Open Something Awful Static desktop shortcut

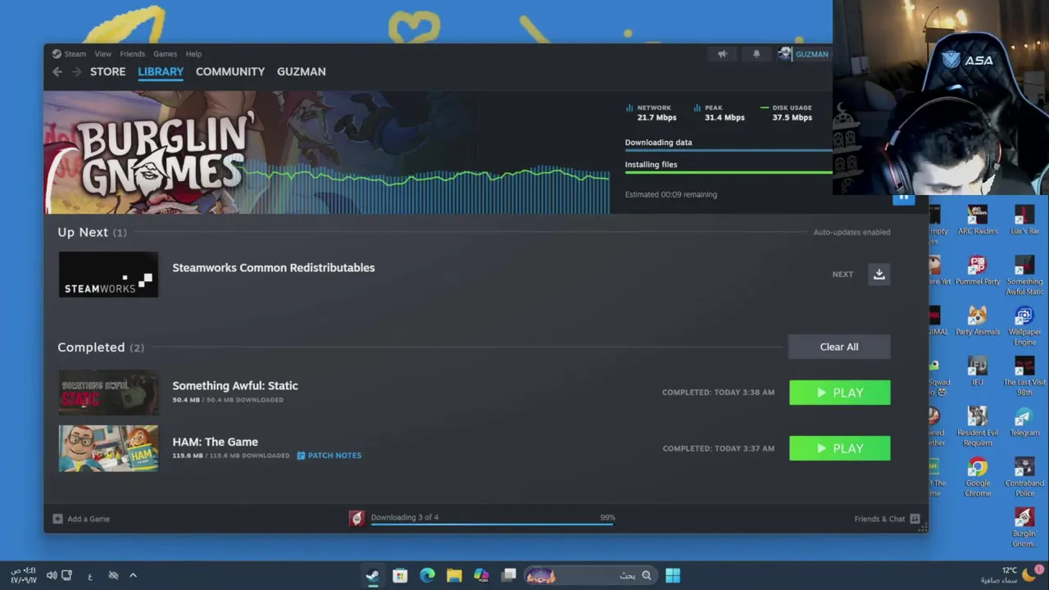tap(1024, 275)
